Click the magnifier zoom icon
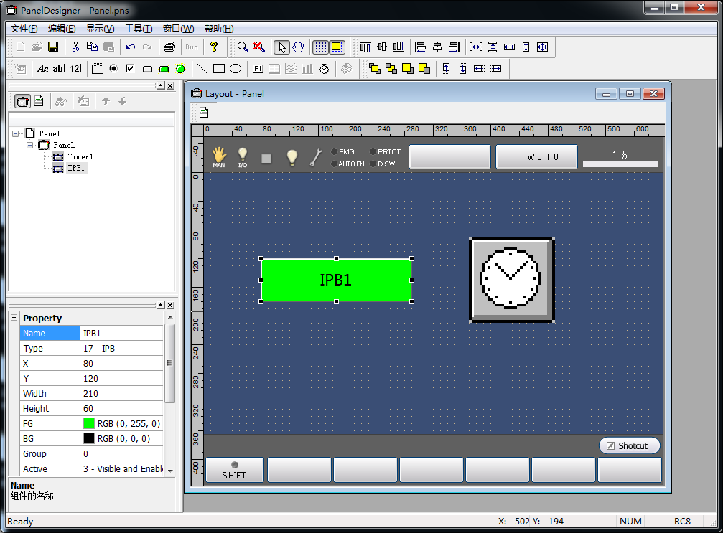Image resolution: width=723 pixels, height=533 pixels. click(x=243, y=47)
